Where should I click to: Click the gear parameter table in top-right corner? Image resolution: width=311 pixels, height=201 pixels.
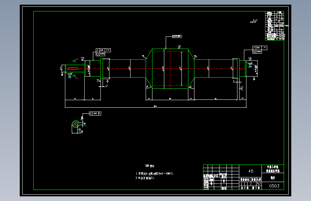coord(275,26)
